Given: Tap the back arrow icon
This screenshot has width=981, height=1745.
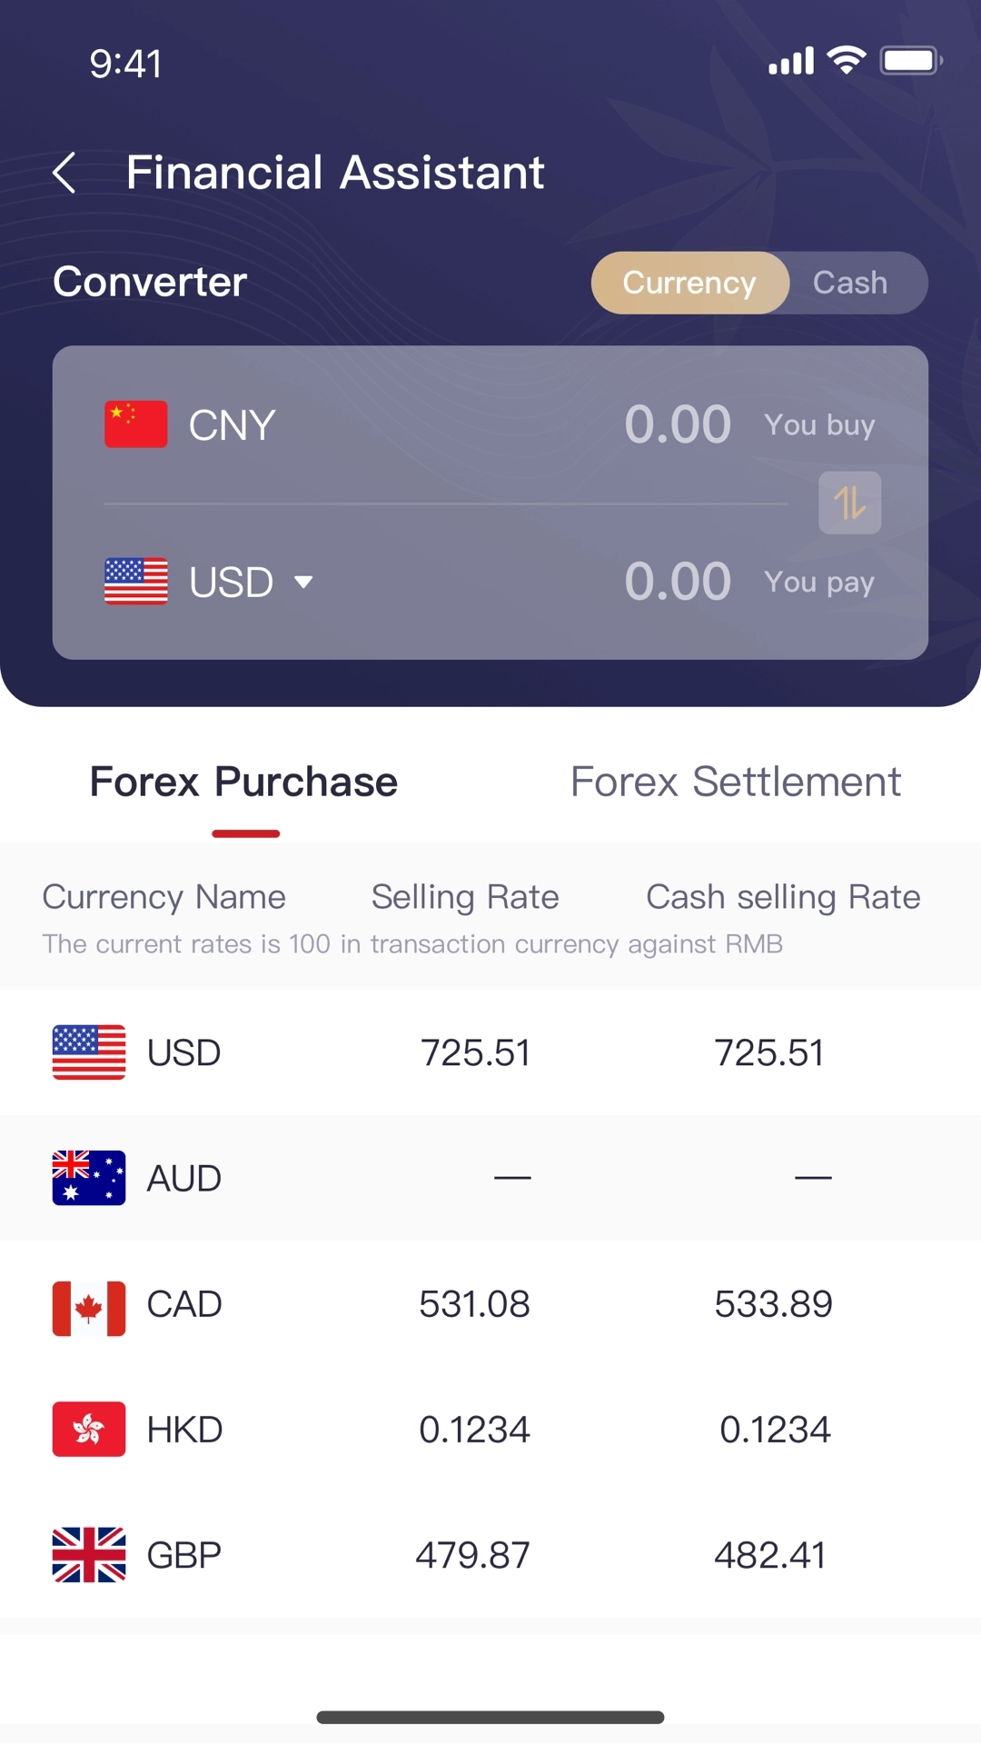Looking at the screenshot, I should click(64, 173).
